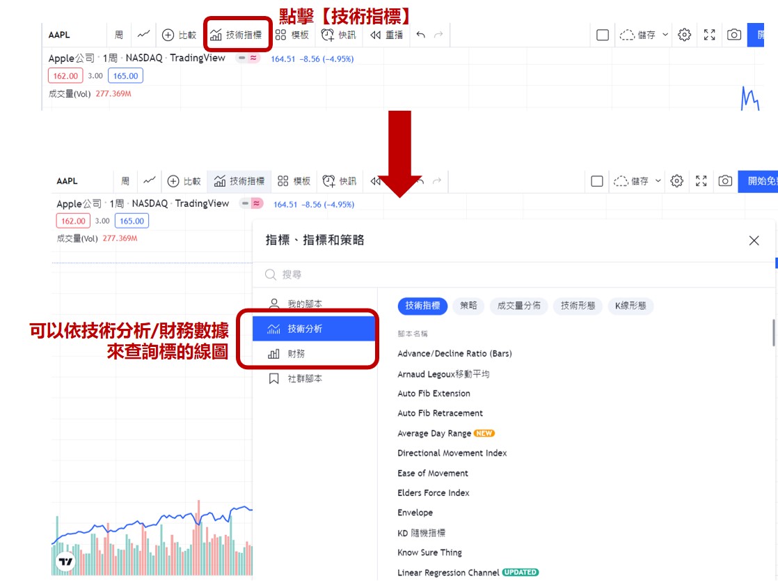The image size is (778, 581).
Task: Change chart type via line icon, lower toolbar
Action: [x=150, y=180]
